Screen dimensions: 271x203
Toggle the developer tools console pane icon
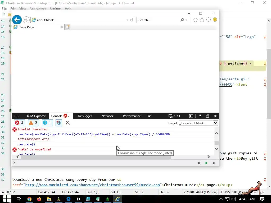191,116
